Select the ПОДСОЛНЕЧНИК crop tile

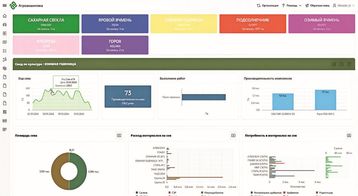[253, 24]
